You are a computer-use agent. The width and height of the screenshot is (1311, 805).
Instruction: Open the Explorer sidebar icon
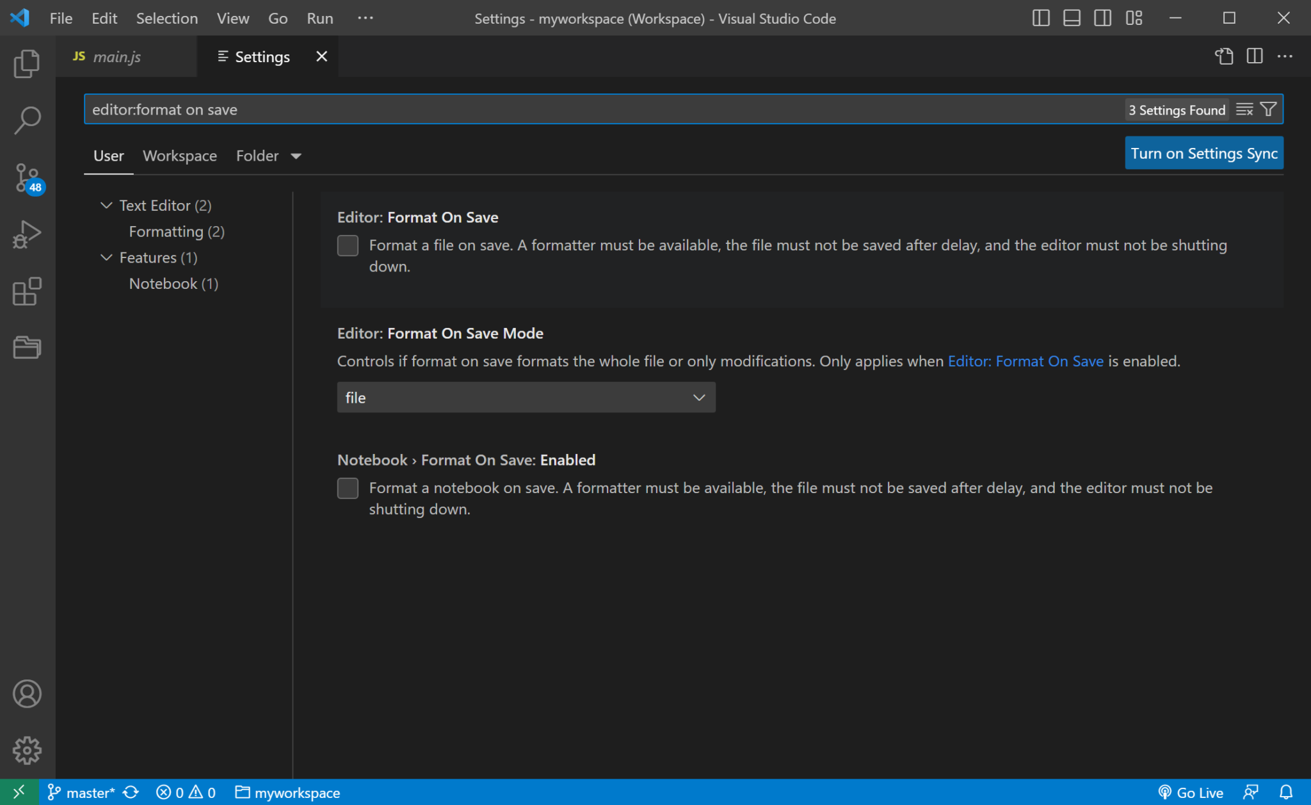point(26,63)
